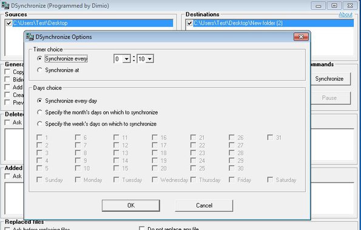Tick the Sunday checkbox
The height and width of the screenshot is (230, 361).
point(39,180)
